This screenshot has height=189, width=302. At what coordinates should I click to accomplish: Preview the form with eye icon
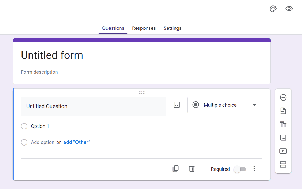click(289, 9)
